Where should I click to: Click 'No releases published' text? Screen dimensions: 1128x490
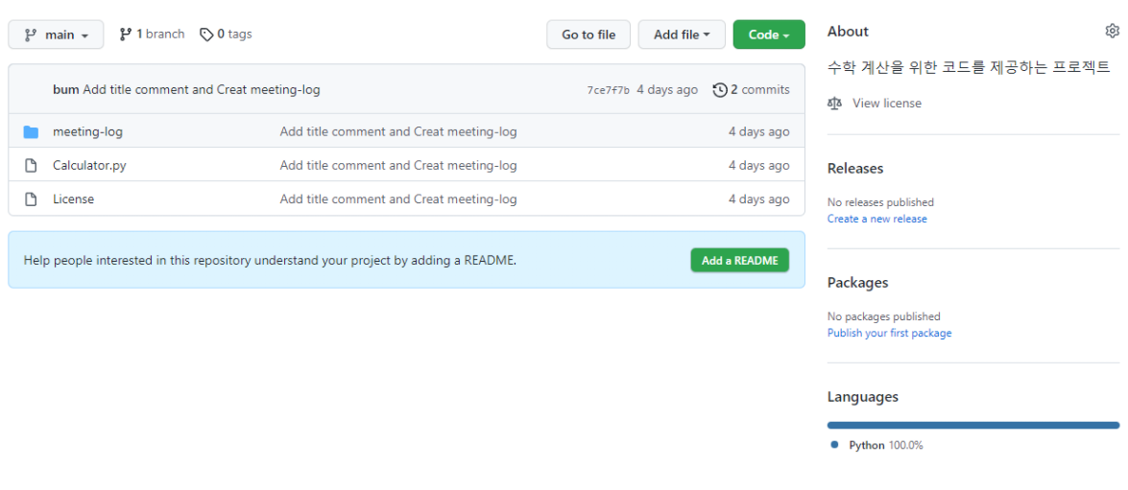click(x=880, y=202)
